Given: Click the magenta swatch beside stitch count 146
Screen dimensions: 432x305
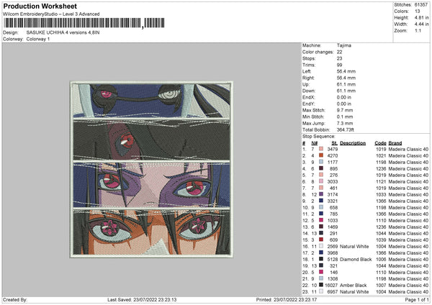Looking at the screenshot, I should tap(321, 272).
